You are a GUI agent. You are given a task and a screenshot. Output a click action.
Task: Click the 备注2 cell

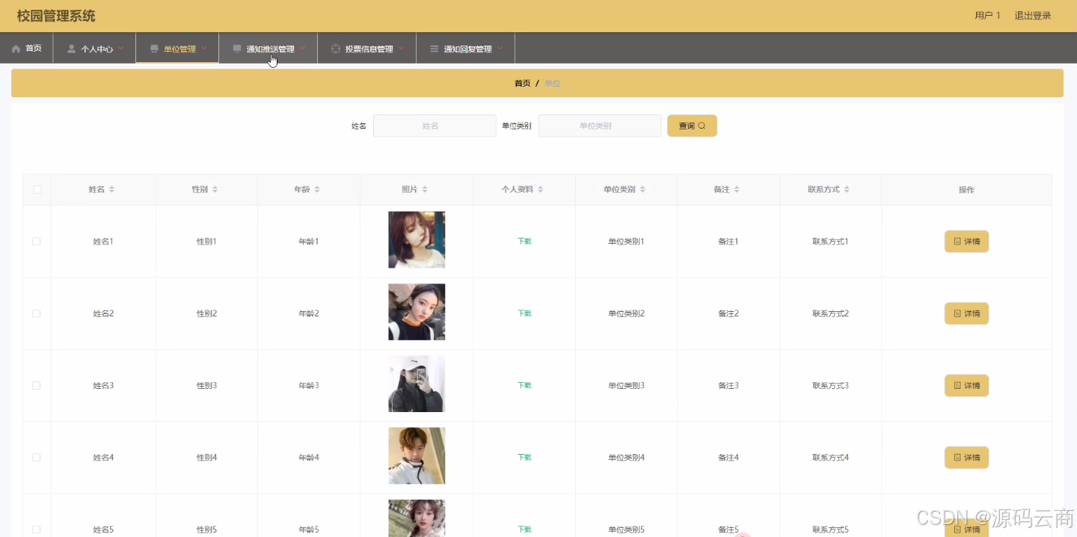(x=728, y=313)
